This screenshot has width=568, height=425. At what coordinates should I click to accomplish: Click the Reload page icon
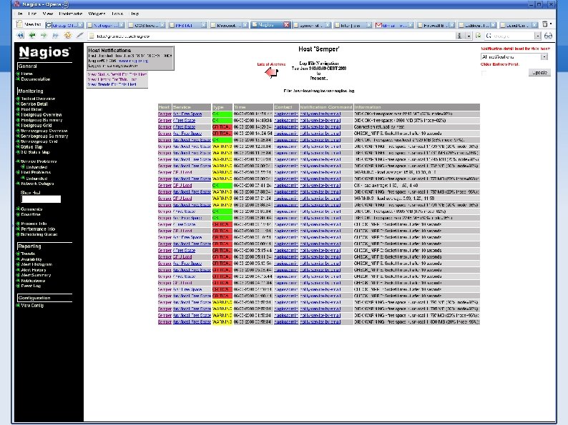[x=68, y=36]
